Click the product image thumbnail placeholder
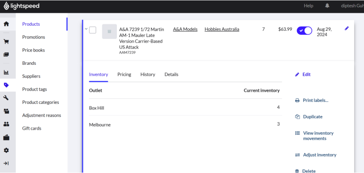 click(109, 31)
